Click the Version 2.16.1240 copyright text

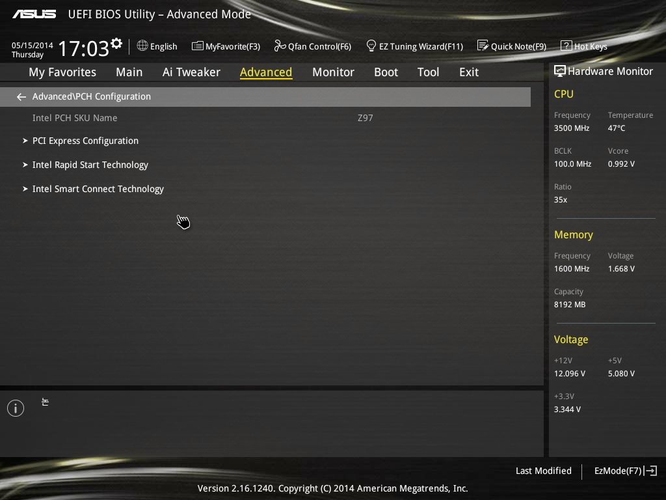(332, 488)
